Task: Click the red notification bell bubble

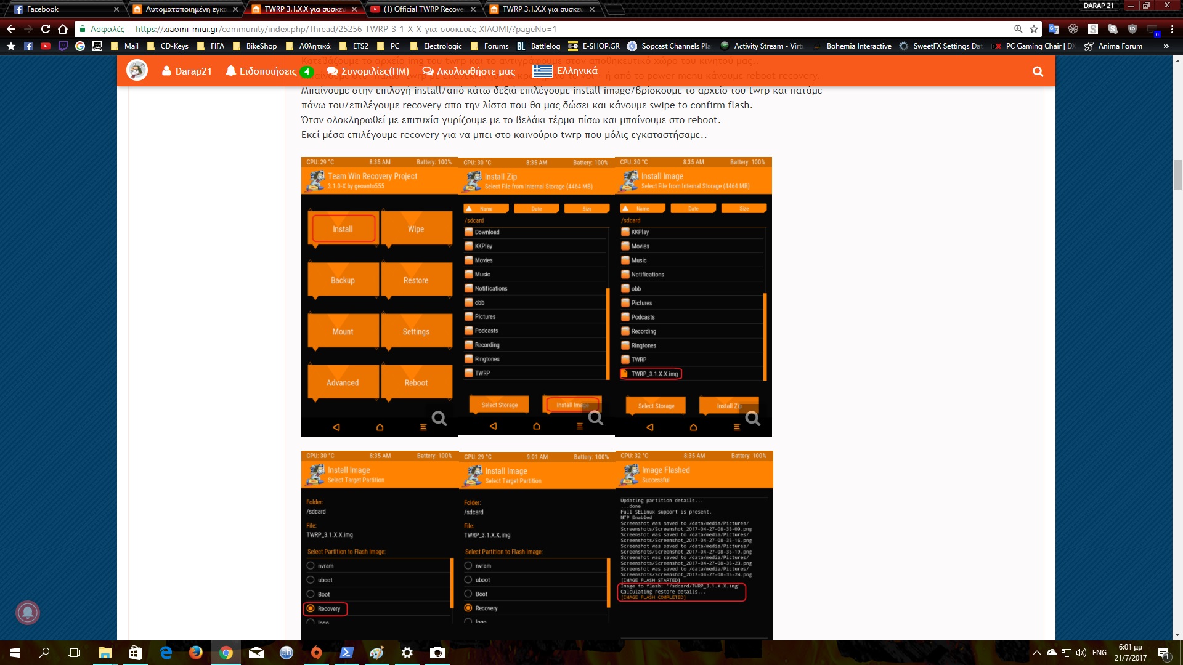Action: click(28, 612)
